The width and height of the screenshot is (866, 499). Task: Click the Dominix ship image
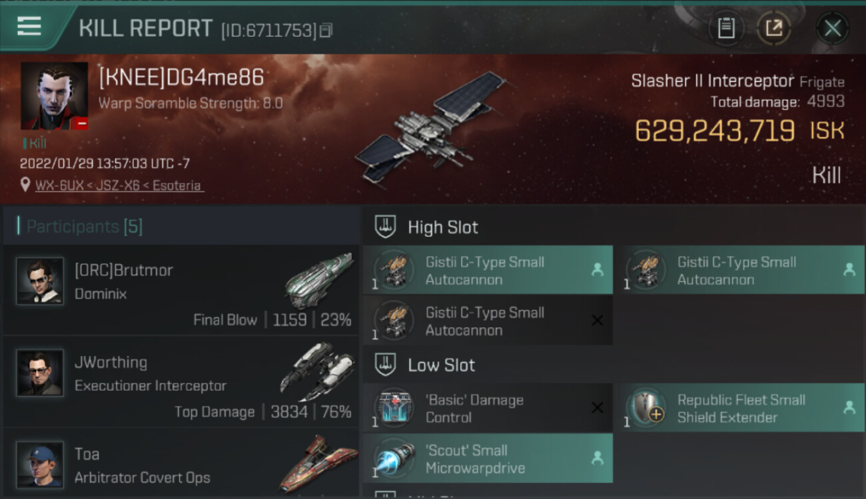318,280
